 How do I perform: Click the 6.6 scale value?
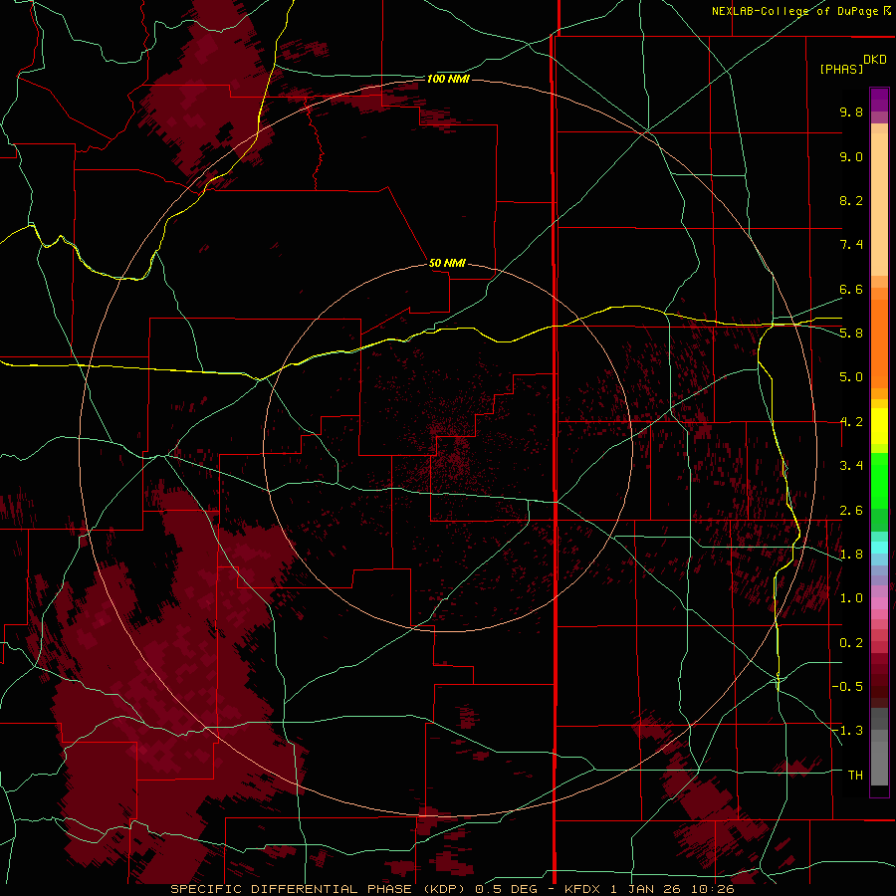(x=851, y=289)
